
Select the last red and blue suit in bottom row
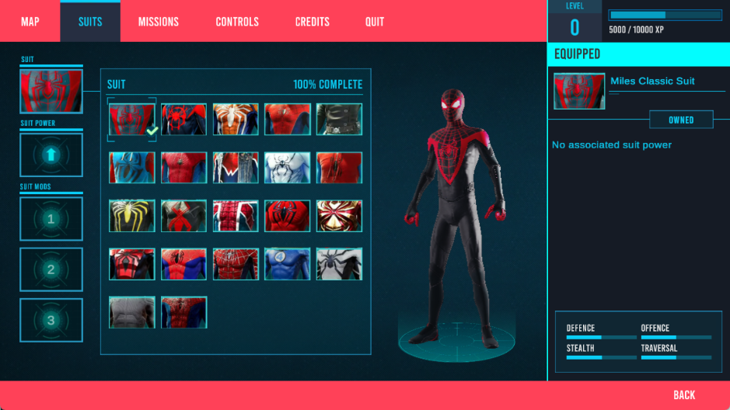coord(184,312)
